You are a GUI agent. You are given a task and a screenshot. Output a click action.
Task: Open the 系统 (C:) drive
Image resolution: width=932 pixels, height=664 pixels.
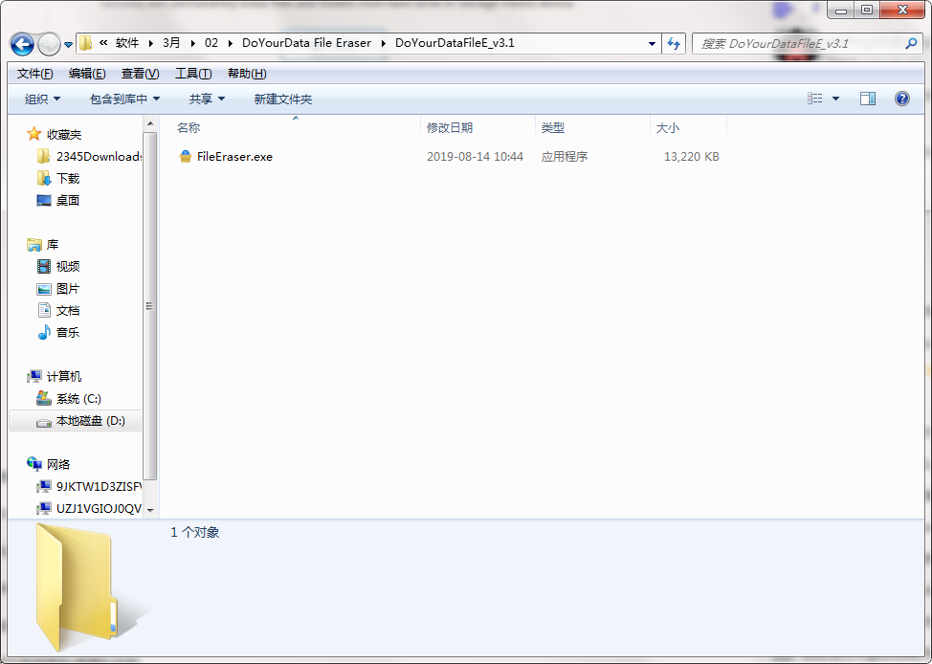78,399
